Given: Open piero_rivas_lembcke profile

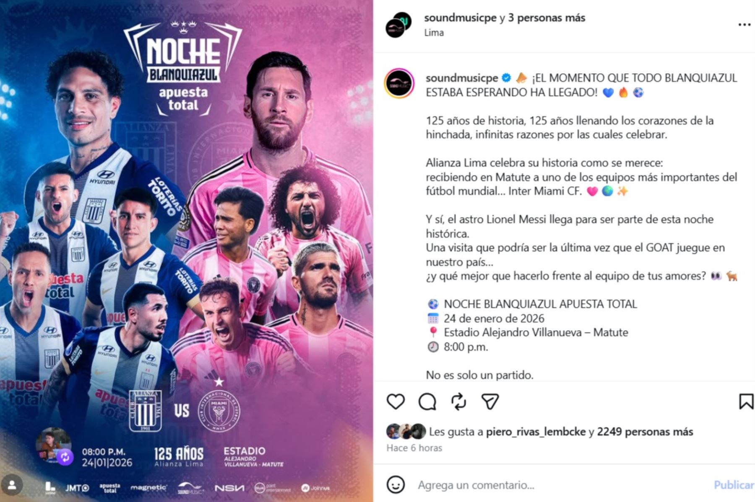Looking at the screenshot, I should (x=536, y=432).
